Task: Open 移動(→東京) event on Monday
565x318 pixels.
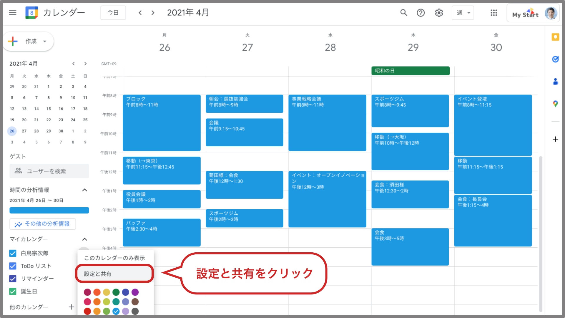Action: click(162, 170)
